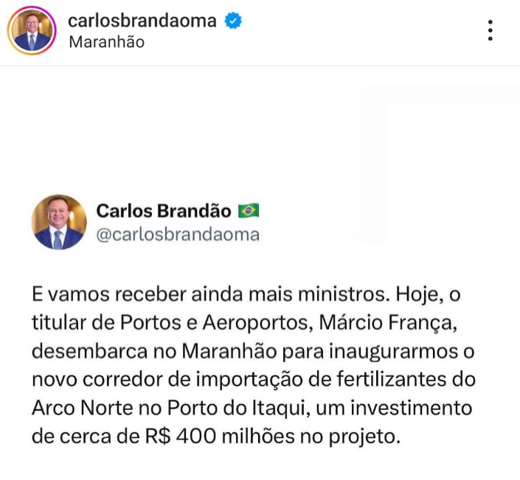This screenshot has height=480, width=520.
Task: Open the carlosbrandaoma story profile picture
Action: 32,30
